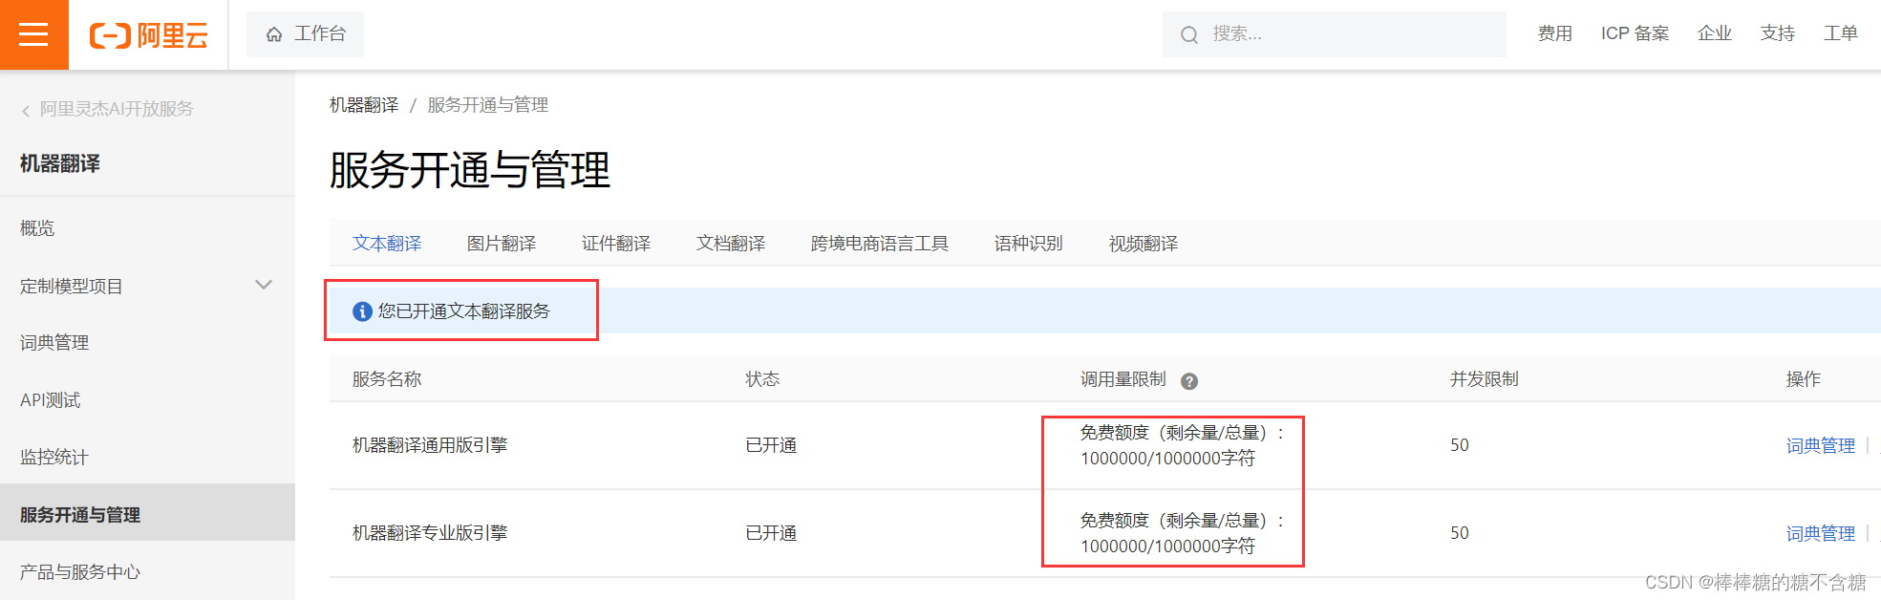Open the 支持 top menu
Image resolution: width=1881 pixels, height=600 pixels.
[x=1778, y=33]
